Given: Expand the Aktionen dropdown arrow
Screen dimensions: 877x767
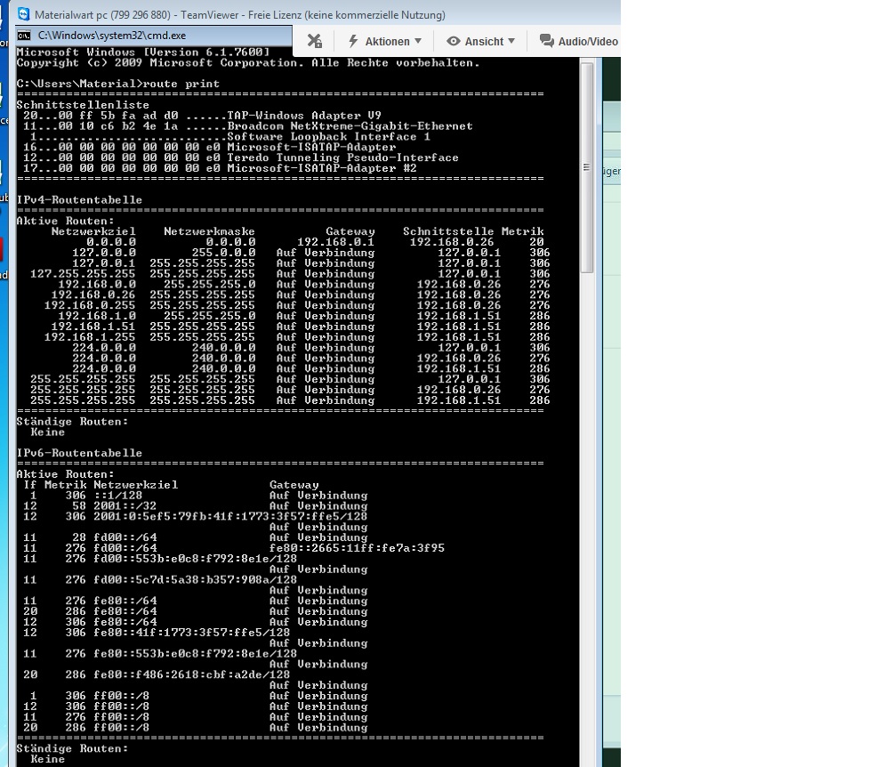Looking at the screenshot, I should (418, 41).
